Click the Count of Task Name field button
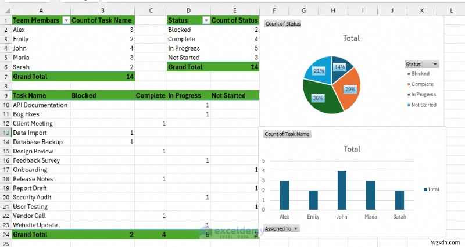The width and height of the screenshot is (465, 247). point(287,134)
